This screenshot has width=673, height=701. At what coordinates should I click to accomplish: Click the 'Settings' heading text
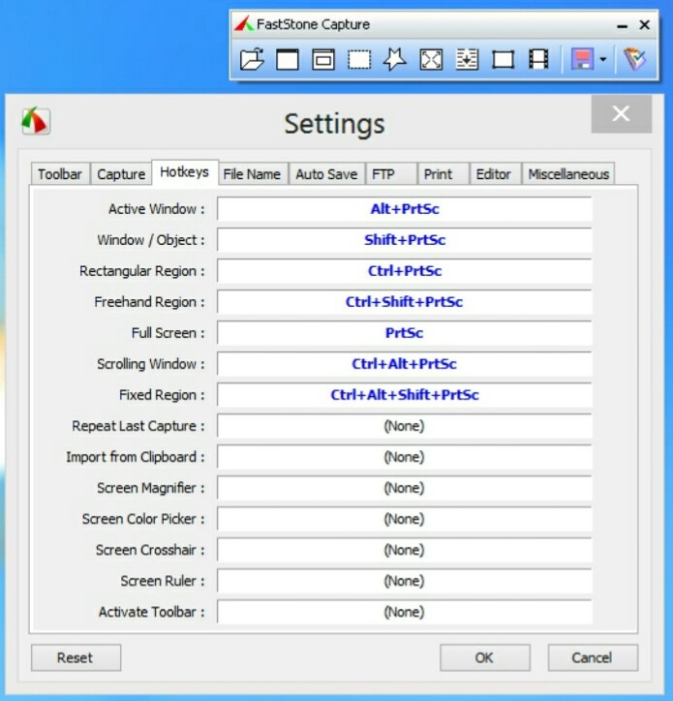coord(334,124)
